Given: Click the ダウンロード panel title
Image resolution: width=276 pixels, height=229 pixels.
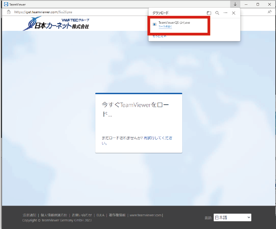Looking at the screenshot, I should coord(160,13).
